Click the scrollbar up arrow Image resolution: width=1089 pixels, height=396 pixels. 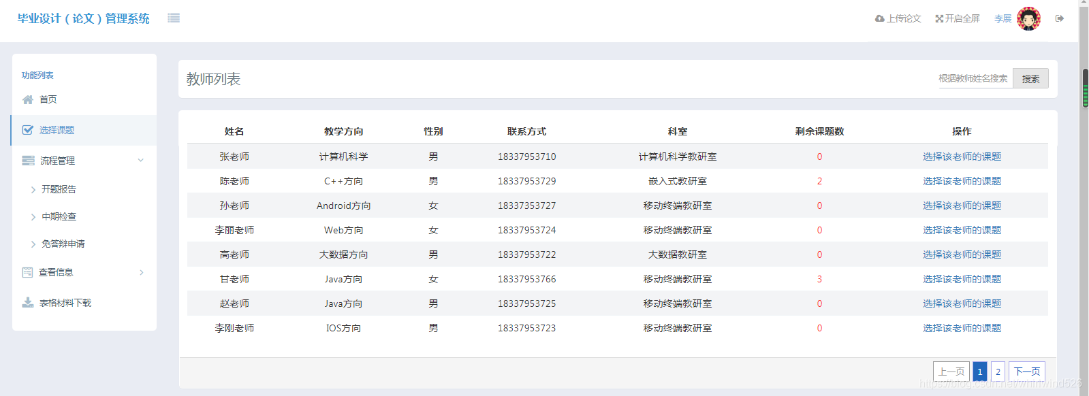(1084, 3)
